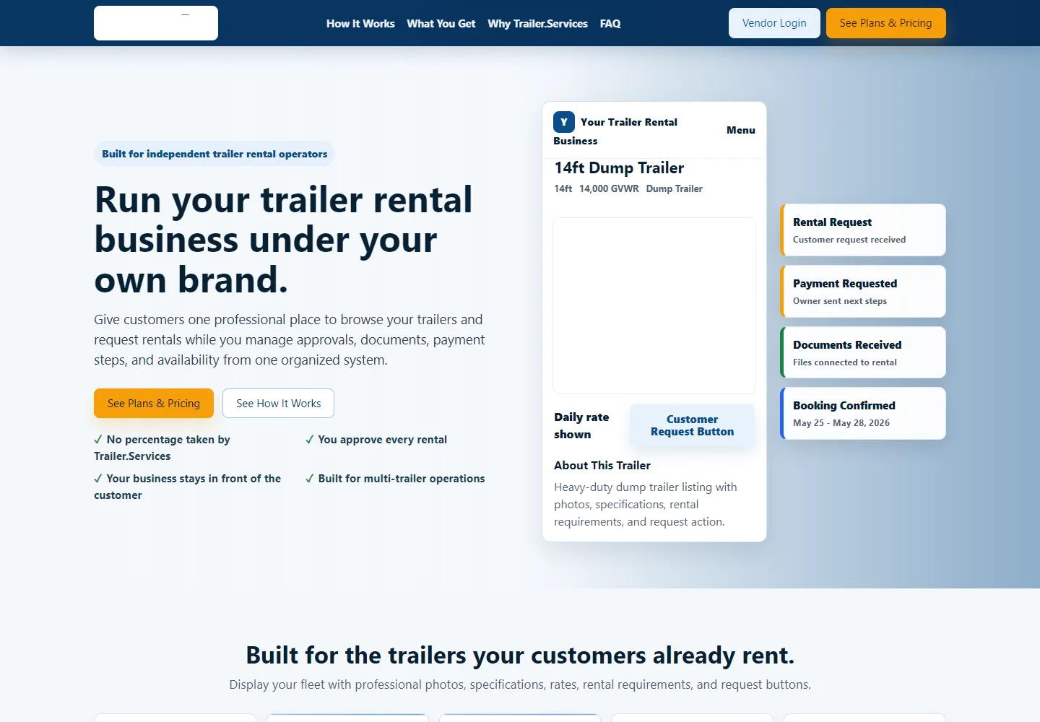Click the blue Y brand icon
Viewport: 1040px width, 722px height.
(x=564, y=122)
